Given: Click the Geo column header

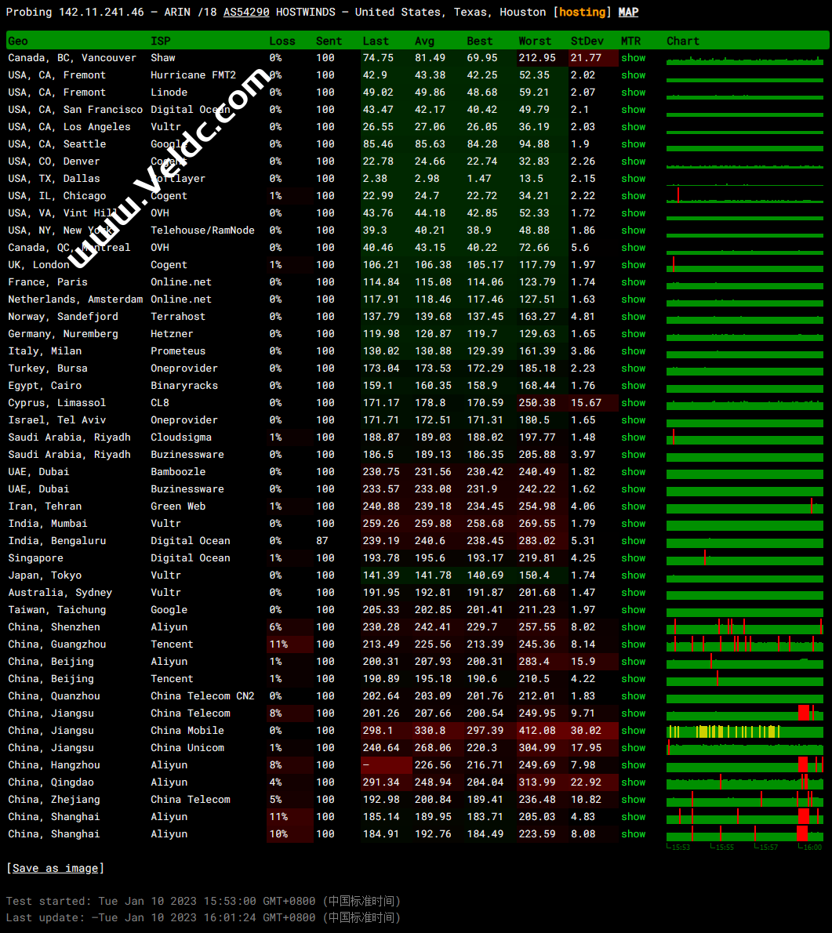Looking at the screenshot, I should tap(18, 41).
